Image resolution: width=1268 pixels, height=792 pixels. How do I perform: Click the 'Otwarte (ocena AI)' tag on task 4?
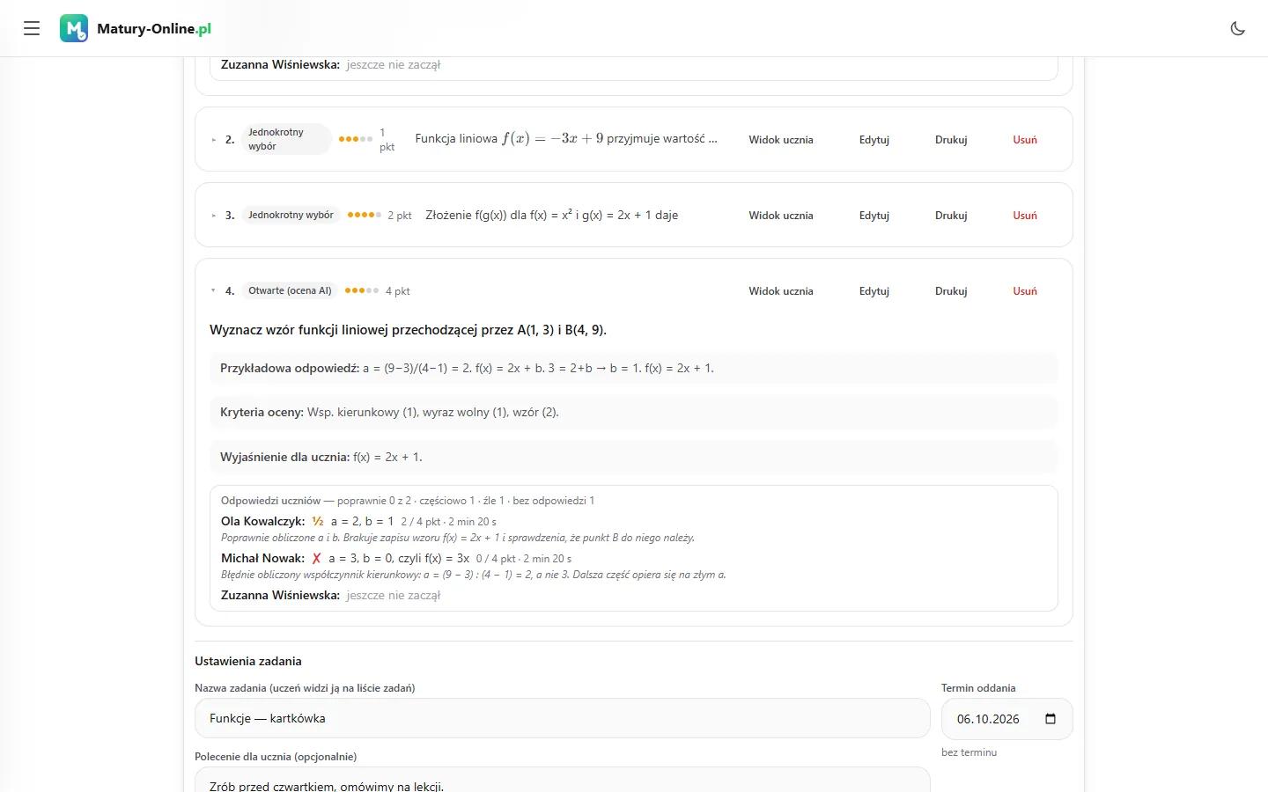[x=290, y=290]
